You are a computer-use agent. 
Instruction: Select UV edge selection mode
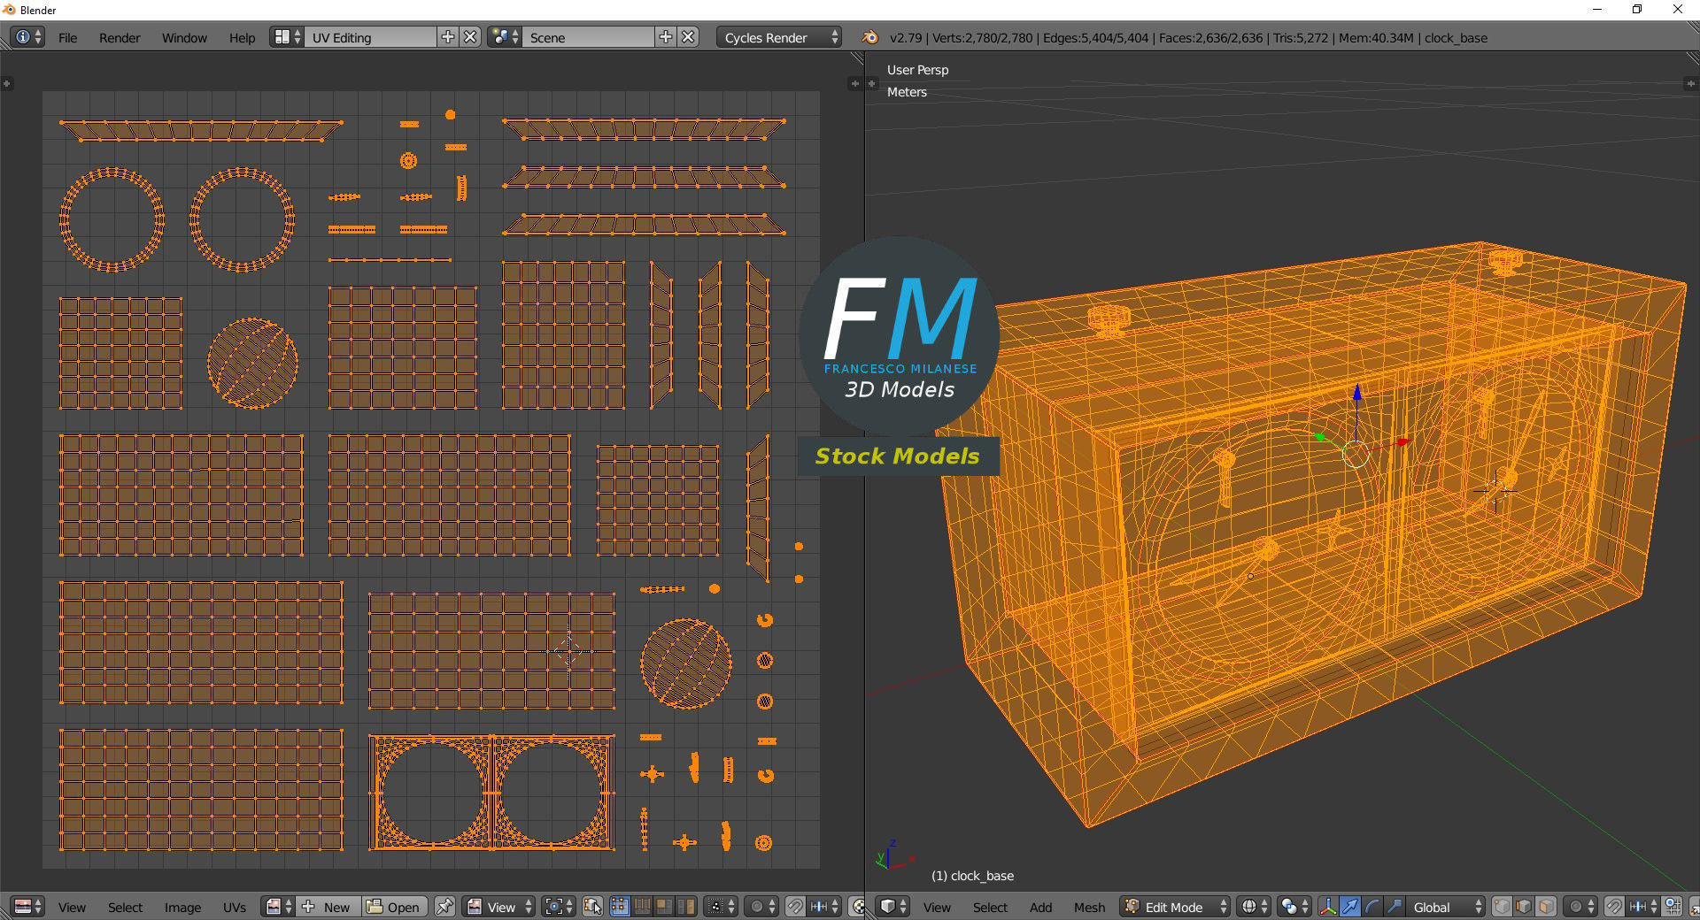[x=642, y=907]
